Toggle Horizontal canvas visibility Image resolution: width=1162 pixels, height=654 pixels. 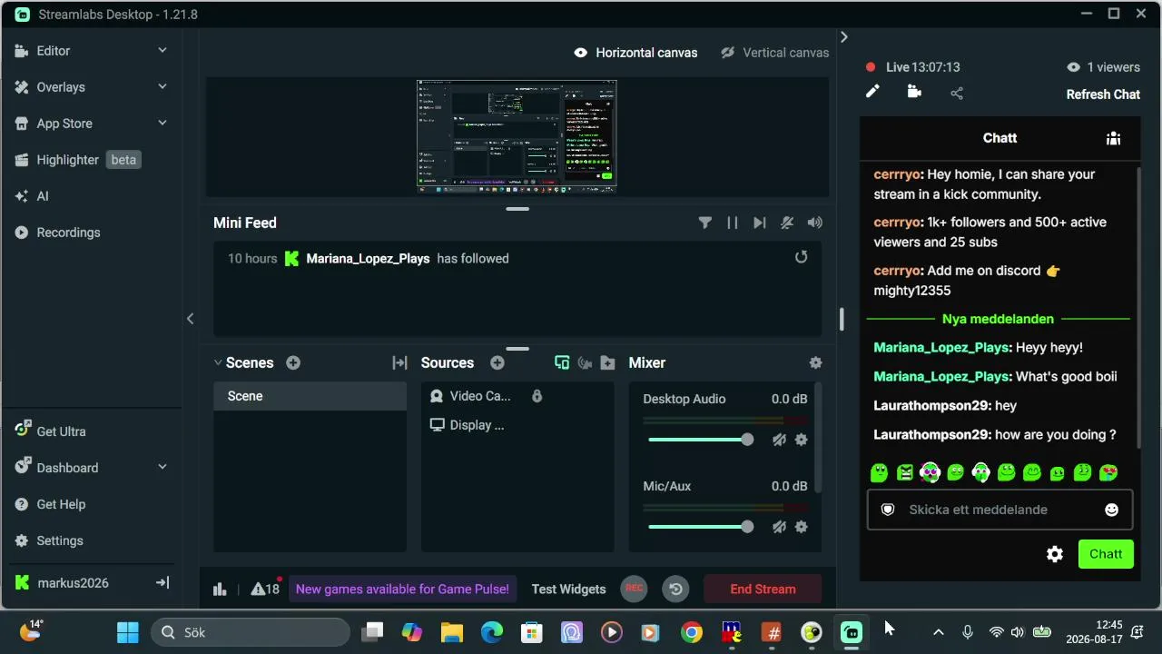point(581,53)
